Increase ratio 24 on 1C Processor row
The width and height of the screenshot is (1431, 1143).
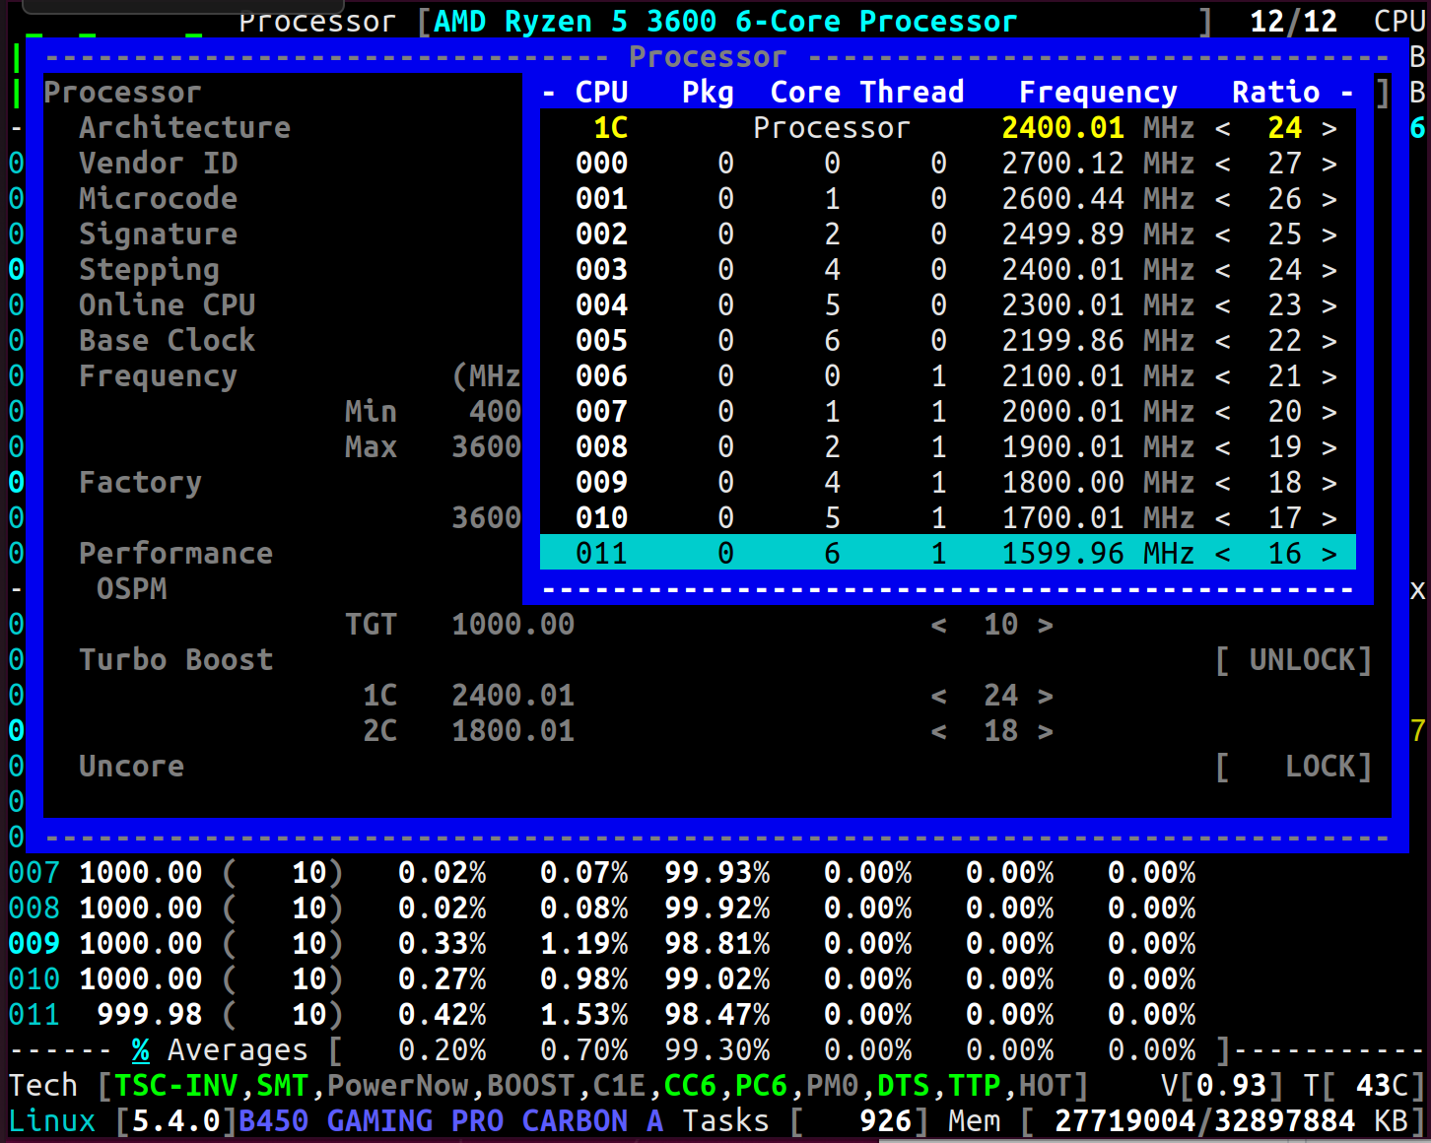click(1329, 128)
